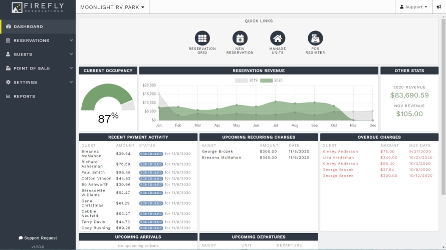Click the New Reservation calendar-plus icon

click(240, 38)
